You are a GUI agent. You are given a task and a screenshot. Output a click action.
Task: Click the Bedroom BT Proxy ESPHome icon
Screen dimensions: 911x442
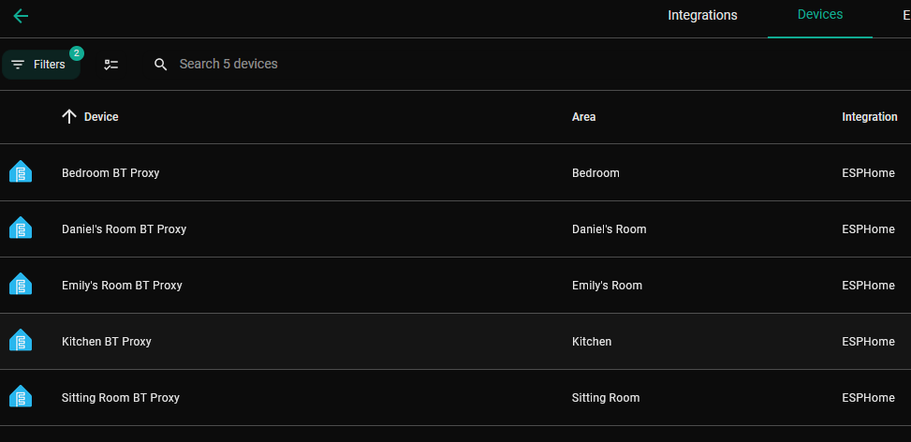coord(21,172)
